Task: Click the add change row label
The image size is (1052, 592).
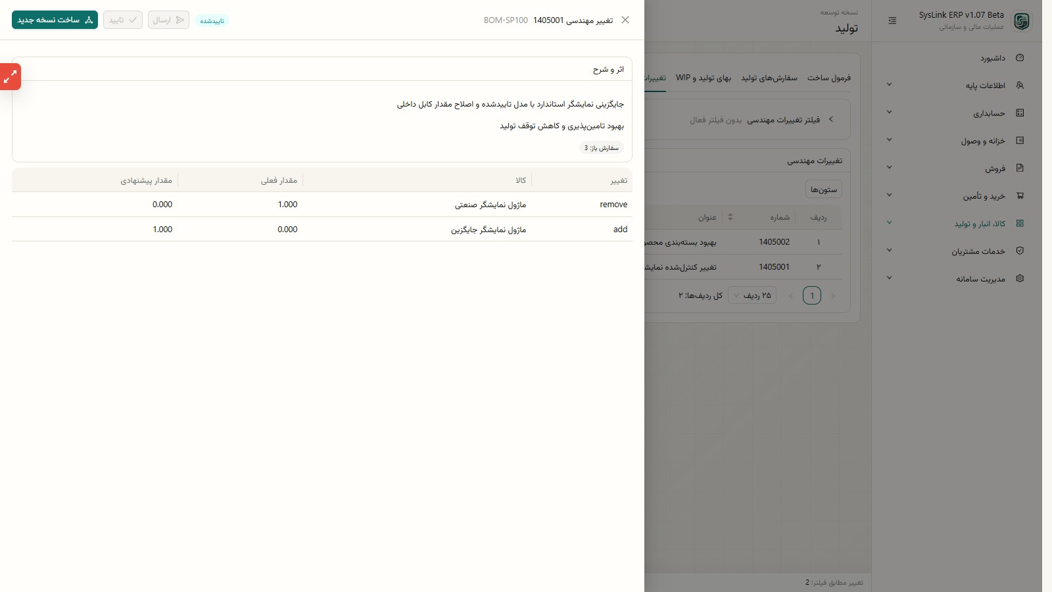Action: 620,230
